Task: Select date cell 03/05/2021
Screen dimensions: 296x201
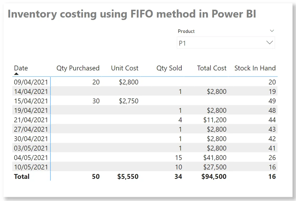Action: [x=31, y=148]
